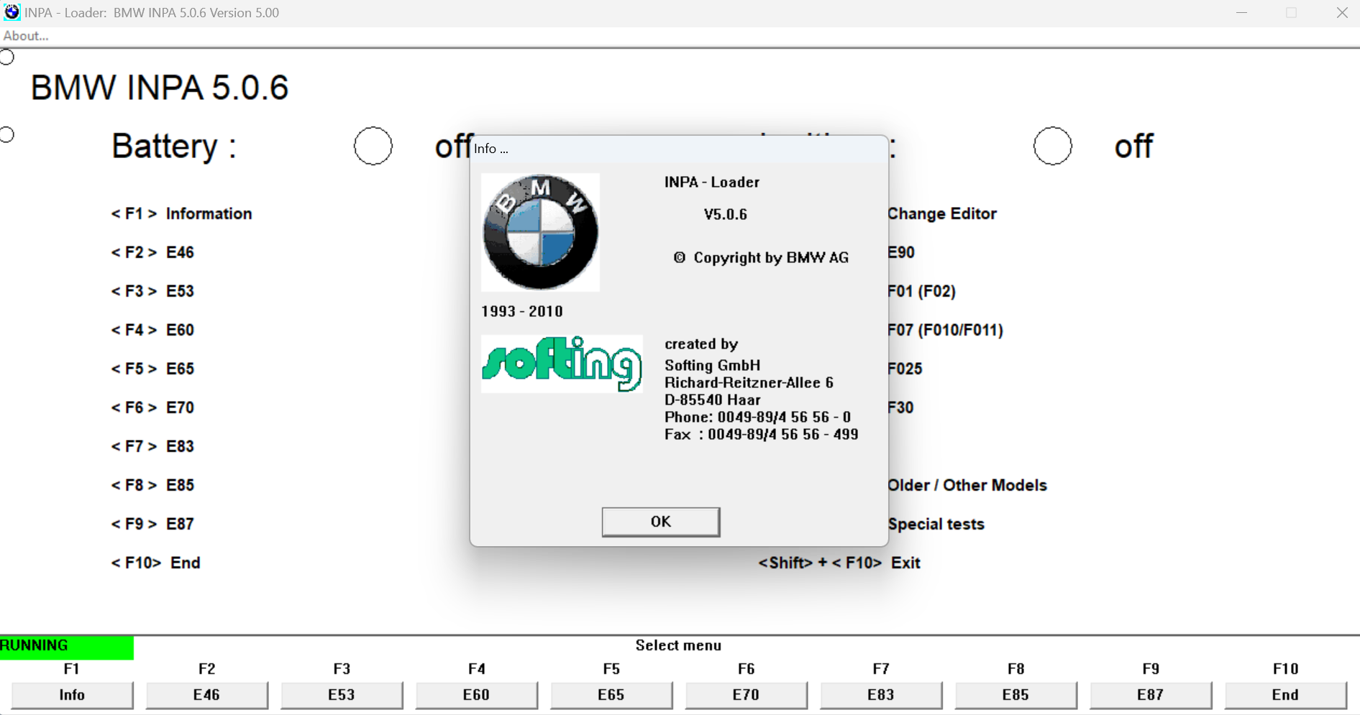Click the 'F01 (F02)' entry

pos(923,291)
